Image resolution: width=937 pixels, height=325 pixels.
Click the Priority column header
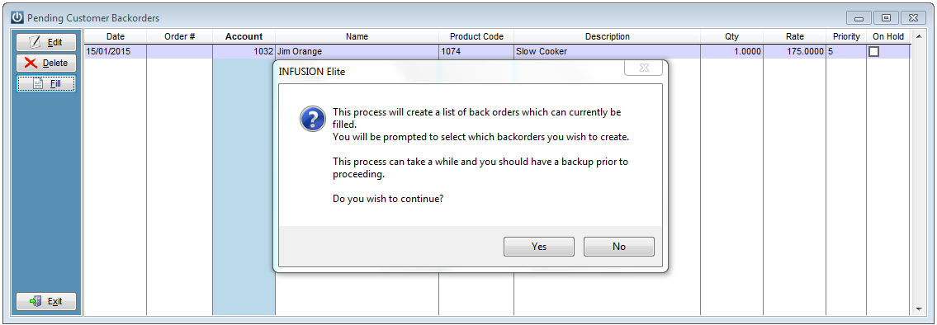846,36
